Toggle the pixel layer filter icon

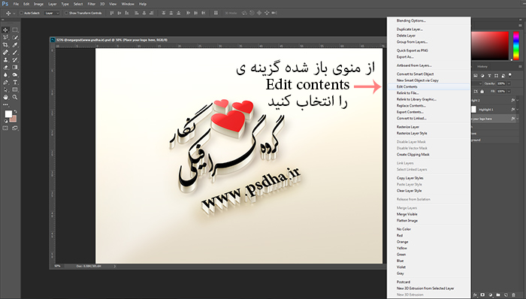click(x=476, y=76)
